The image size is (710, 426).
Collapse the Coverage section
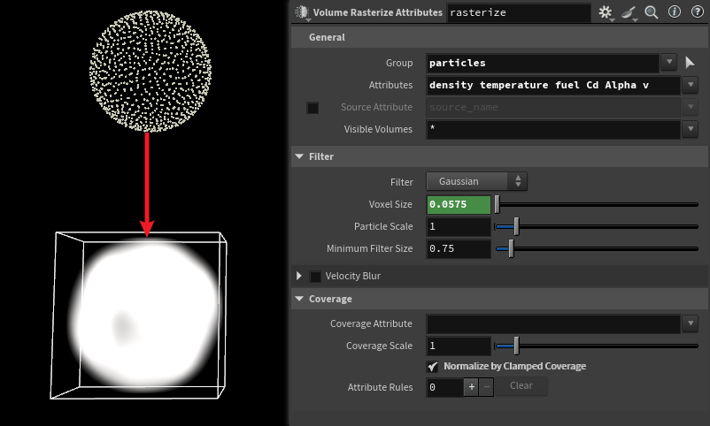[x=299, y=299]
